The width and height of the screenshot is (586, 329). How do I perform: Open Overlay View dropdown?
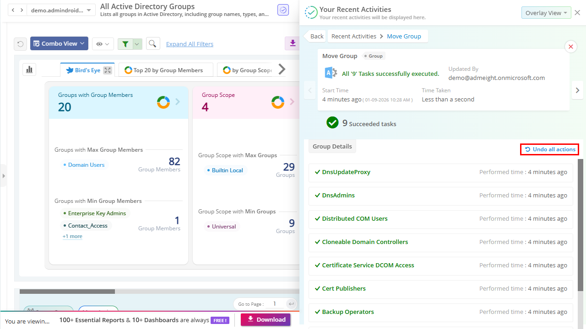tap(546, 13)
